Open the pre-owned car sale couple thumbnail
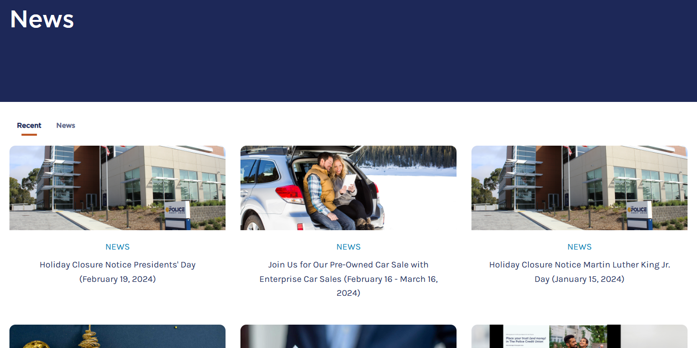 click(x=348, y=188)
